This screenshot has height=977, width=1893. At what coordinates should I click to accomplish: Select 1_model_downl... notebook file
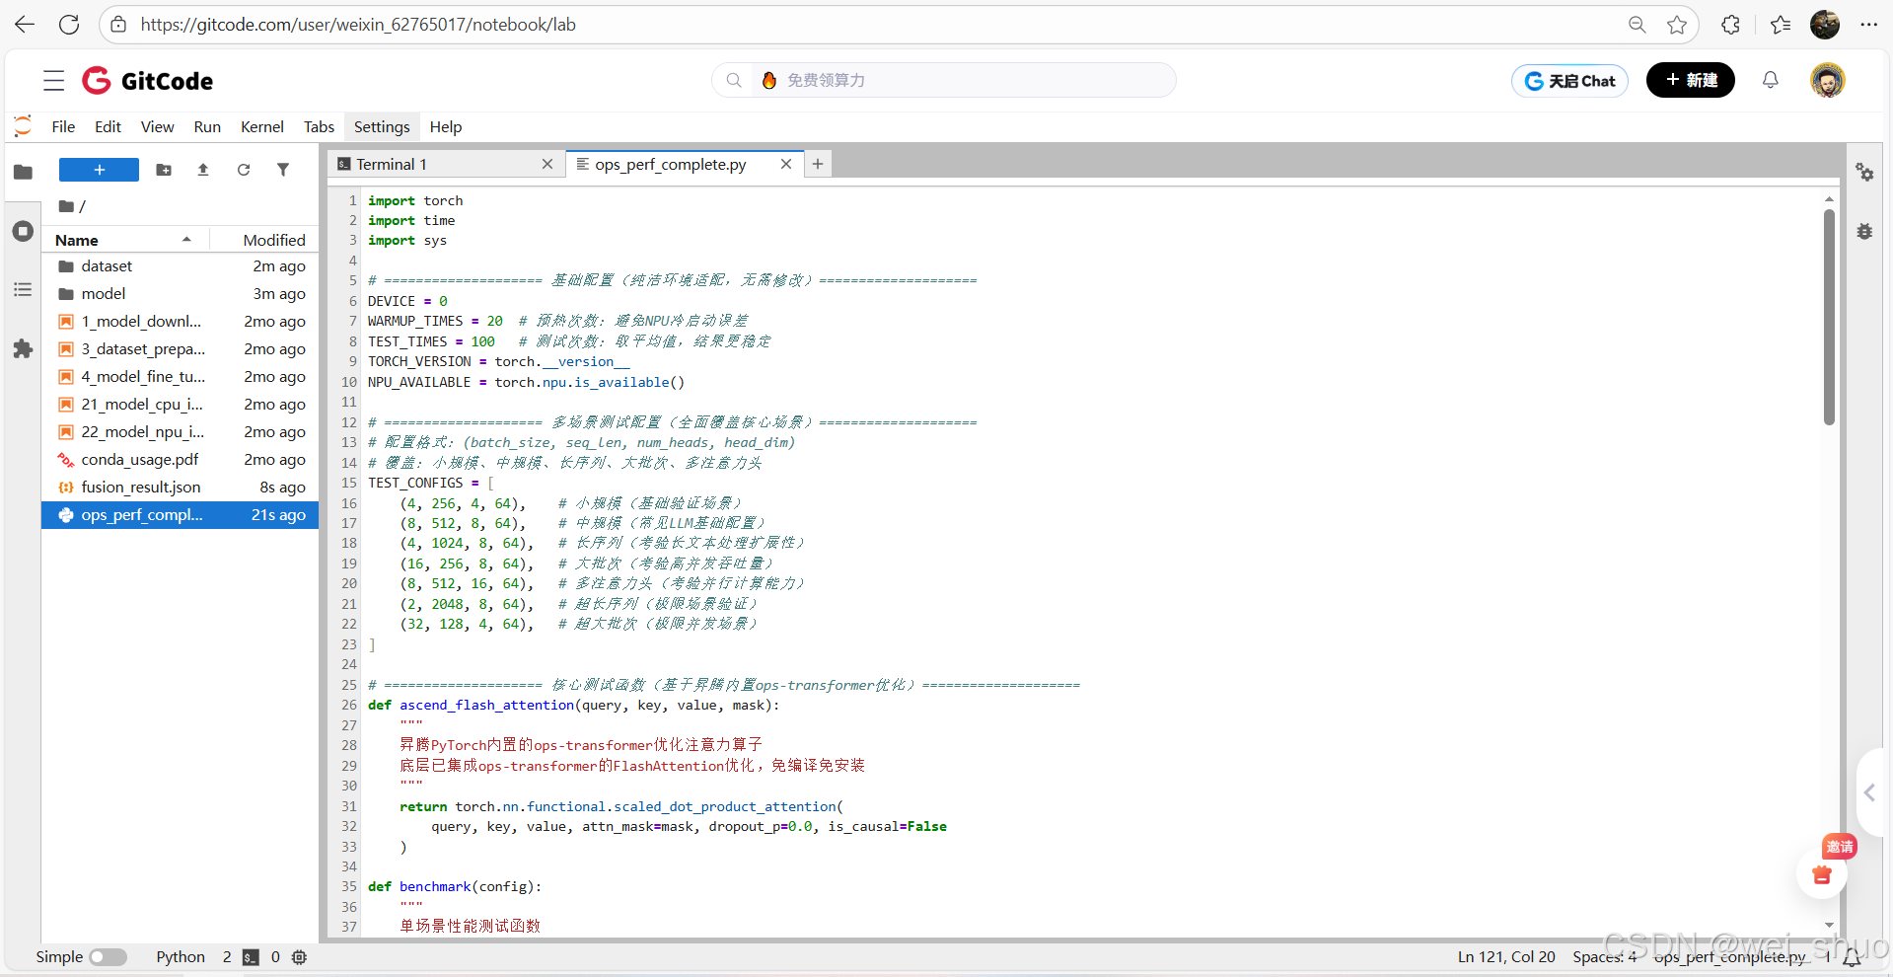[x=181, y=322]
